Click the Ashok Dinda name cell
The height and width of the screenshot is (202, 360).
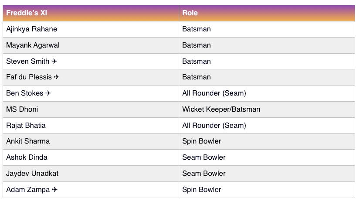pos(91,157)
